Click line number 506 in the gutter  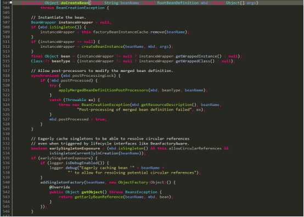point(6,18)
